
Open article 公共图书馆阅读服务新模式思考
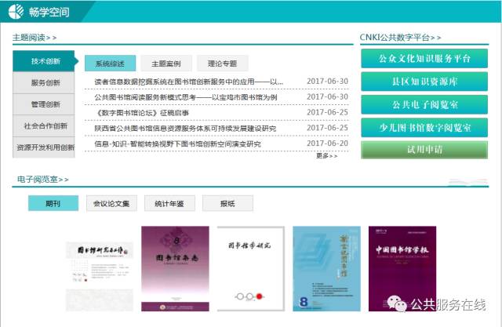[186, 97]
